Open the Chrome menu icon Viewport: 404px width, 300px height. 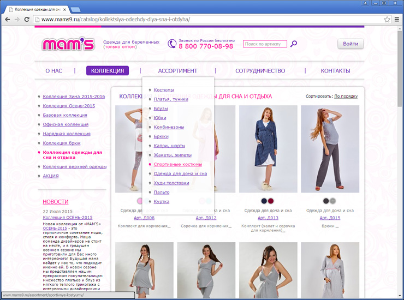[x=397, y=19]
